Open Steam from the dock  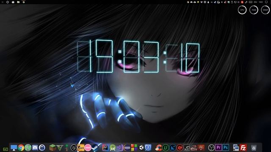click(x=95, y=148)
